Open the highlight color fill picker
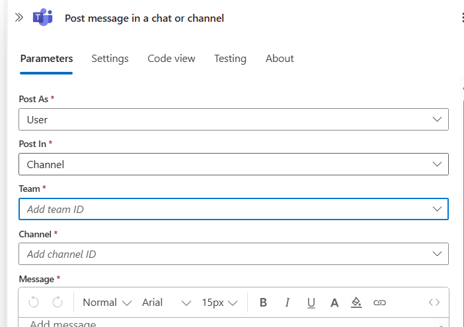 point(356,303)
